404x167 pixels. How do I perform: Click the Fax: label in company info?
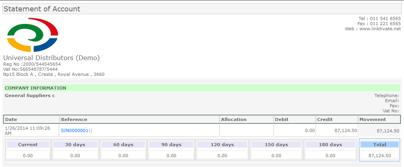(x=395, y=106)
